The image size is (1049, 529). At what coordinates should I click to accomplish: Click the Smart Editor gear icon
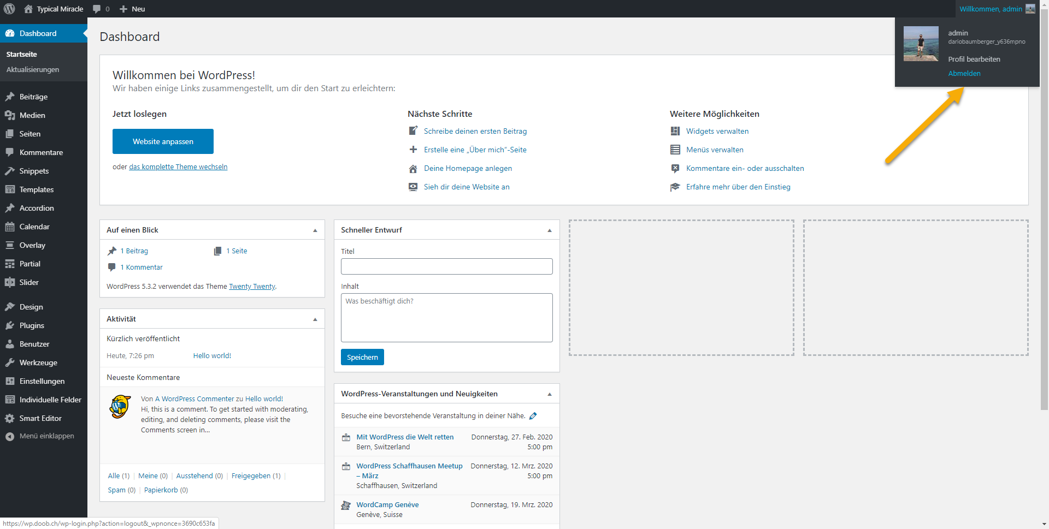(x=10, y=418)
